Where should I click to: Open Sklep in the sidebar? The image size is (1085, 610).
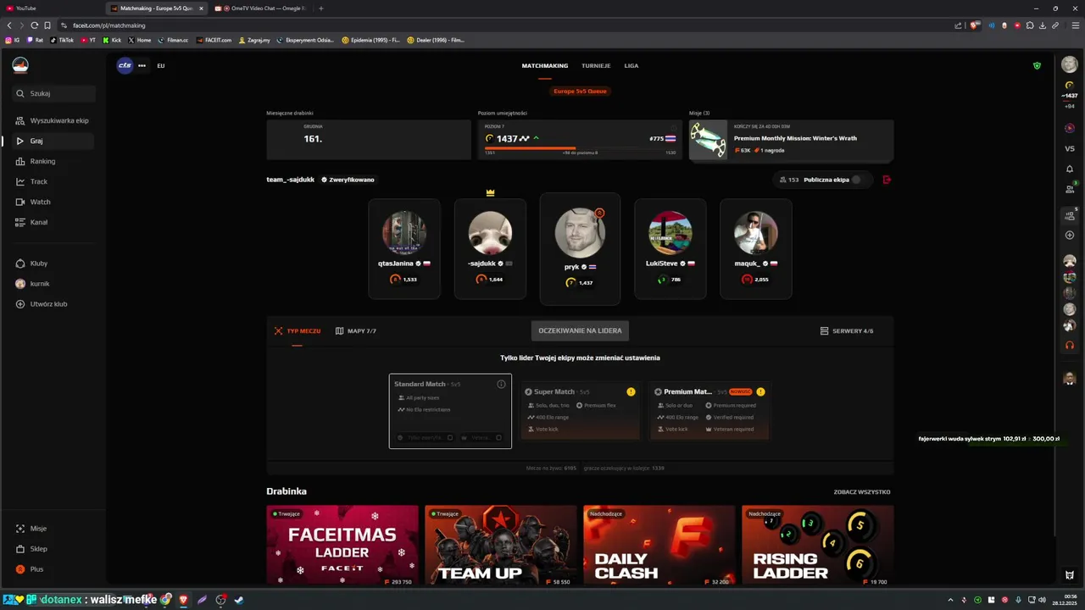(x=53, y=549)
